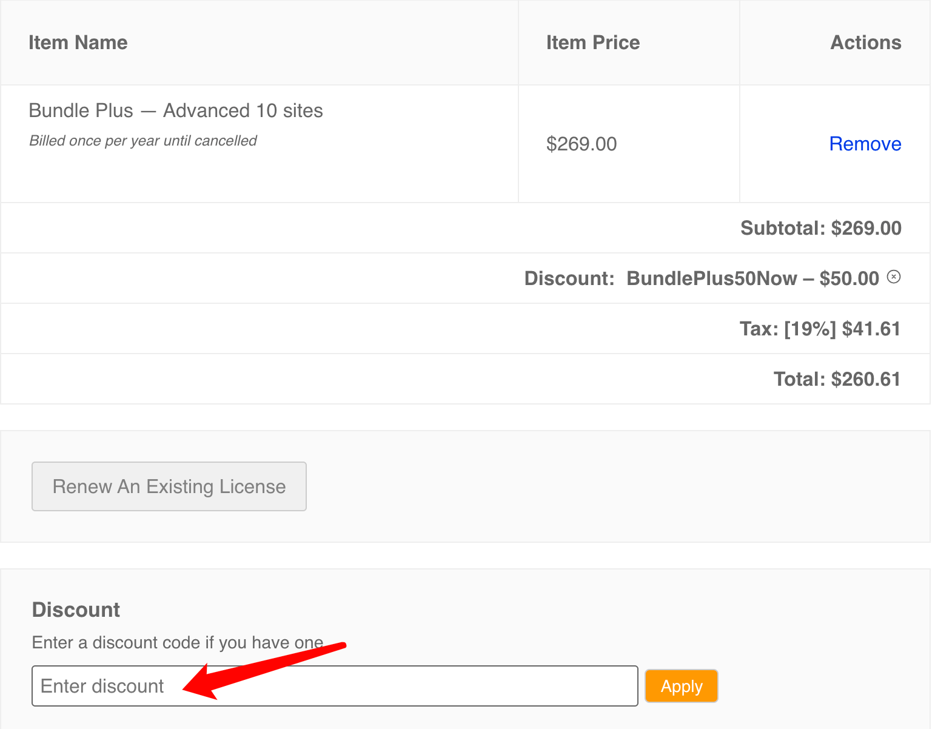Image resolution: width=935 pixels, height=729 pixels.
Task: Click the Actions column header
Action: (865, 42)
